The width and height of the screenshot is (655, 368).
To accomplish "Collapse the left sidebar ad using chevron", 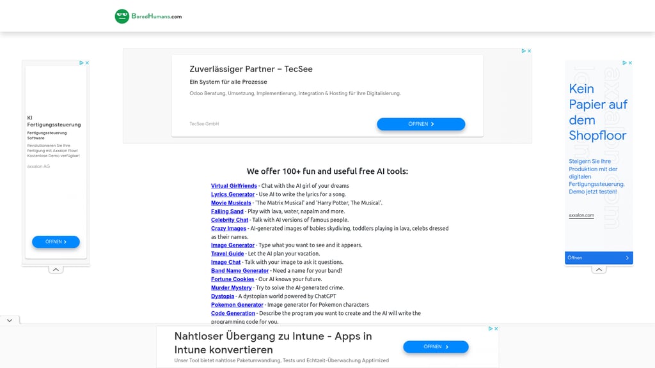I will tap(56, 270).
